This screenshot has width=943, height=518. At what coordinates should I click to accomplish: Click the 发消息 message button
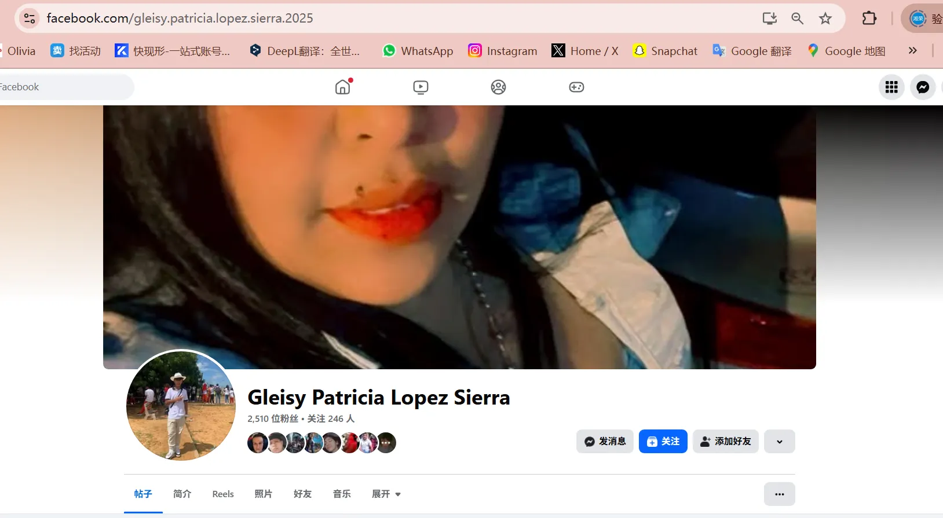(x=605, y=441)
